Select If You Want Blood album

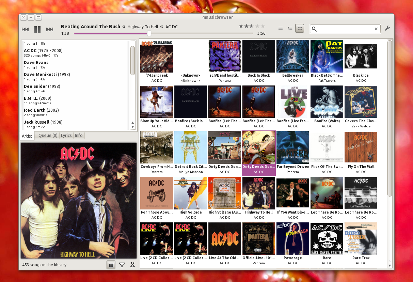[x=293, y=198]
